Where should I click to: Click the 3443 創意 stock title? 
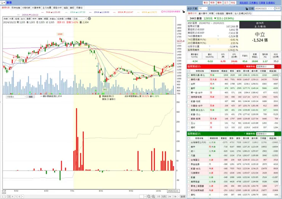click(195, 19)
